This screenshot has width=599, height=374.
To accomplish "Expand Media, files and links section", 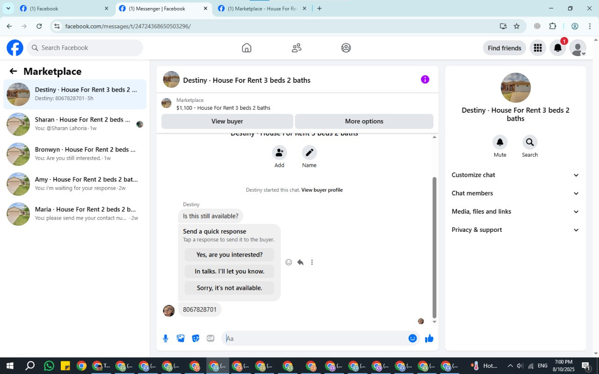I will point(515,211).
